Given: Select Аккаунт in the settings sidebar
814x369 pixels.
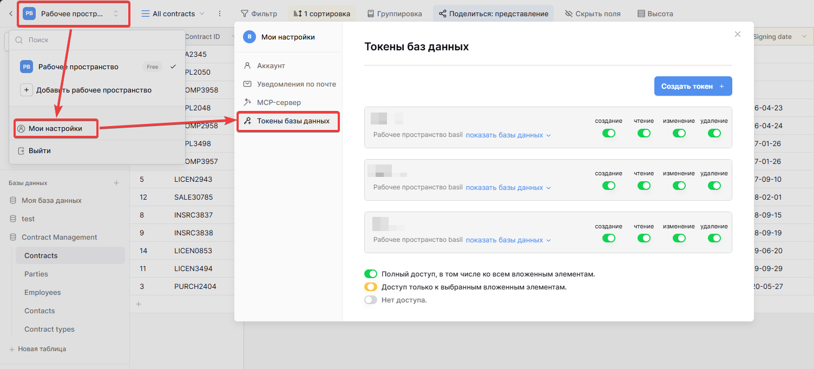Looking at the screenshot, I should point(271,65).
